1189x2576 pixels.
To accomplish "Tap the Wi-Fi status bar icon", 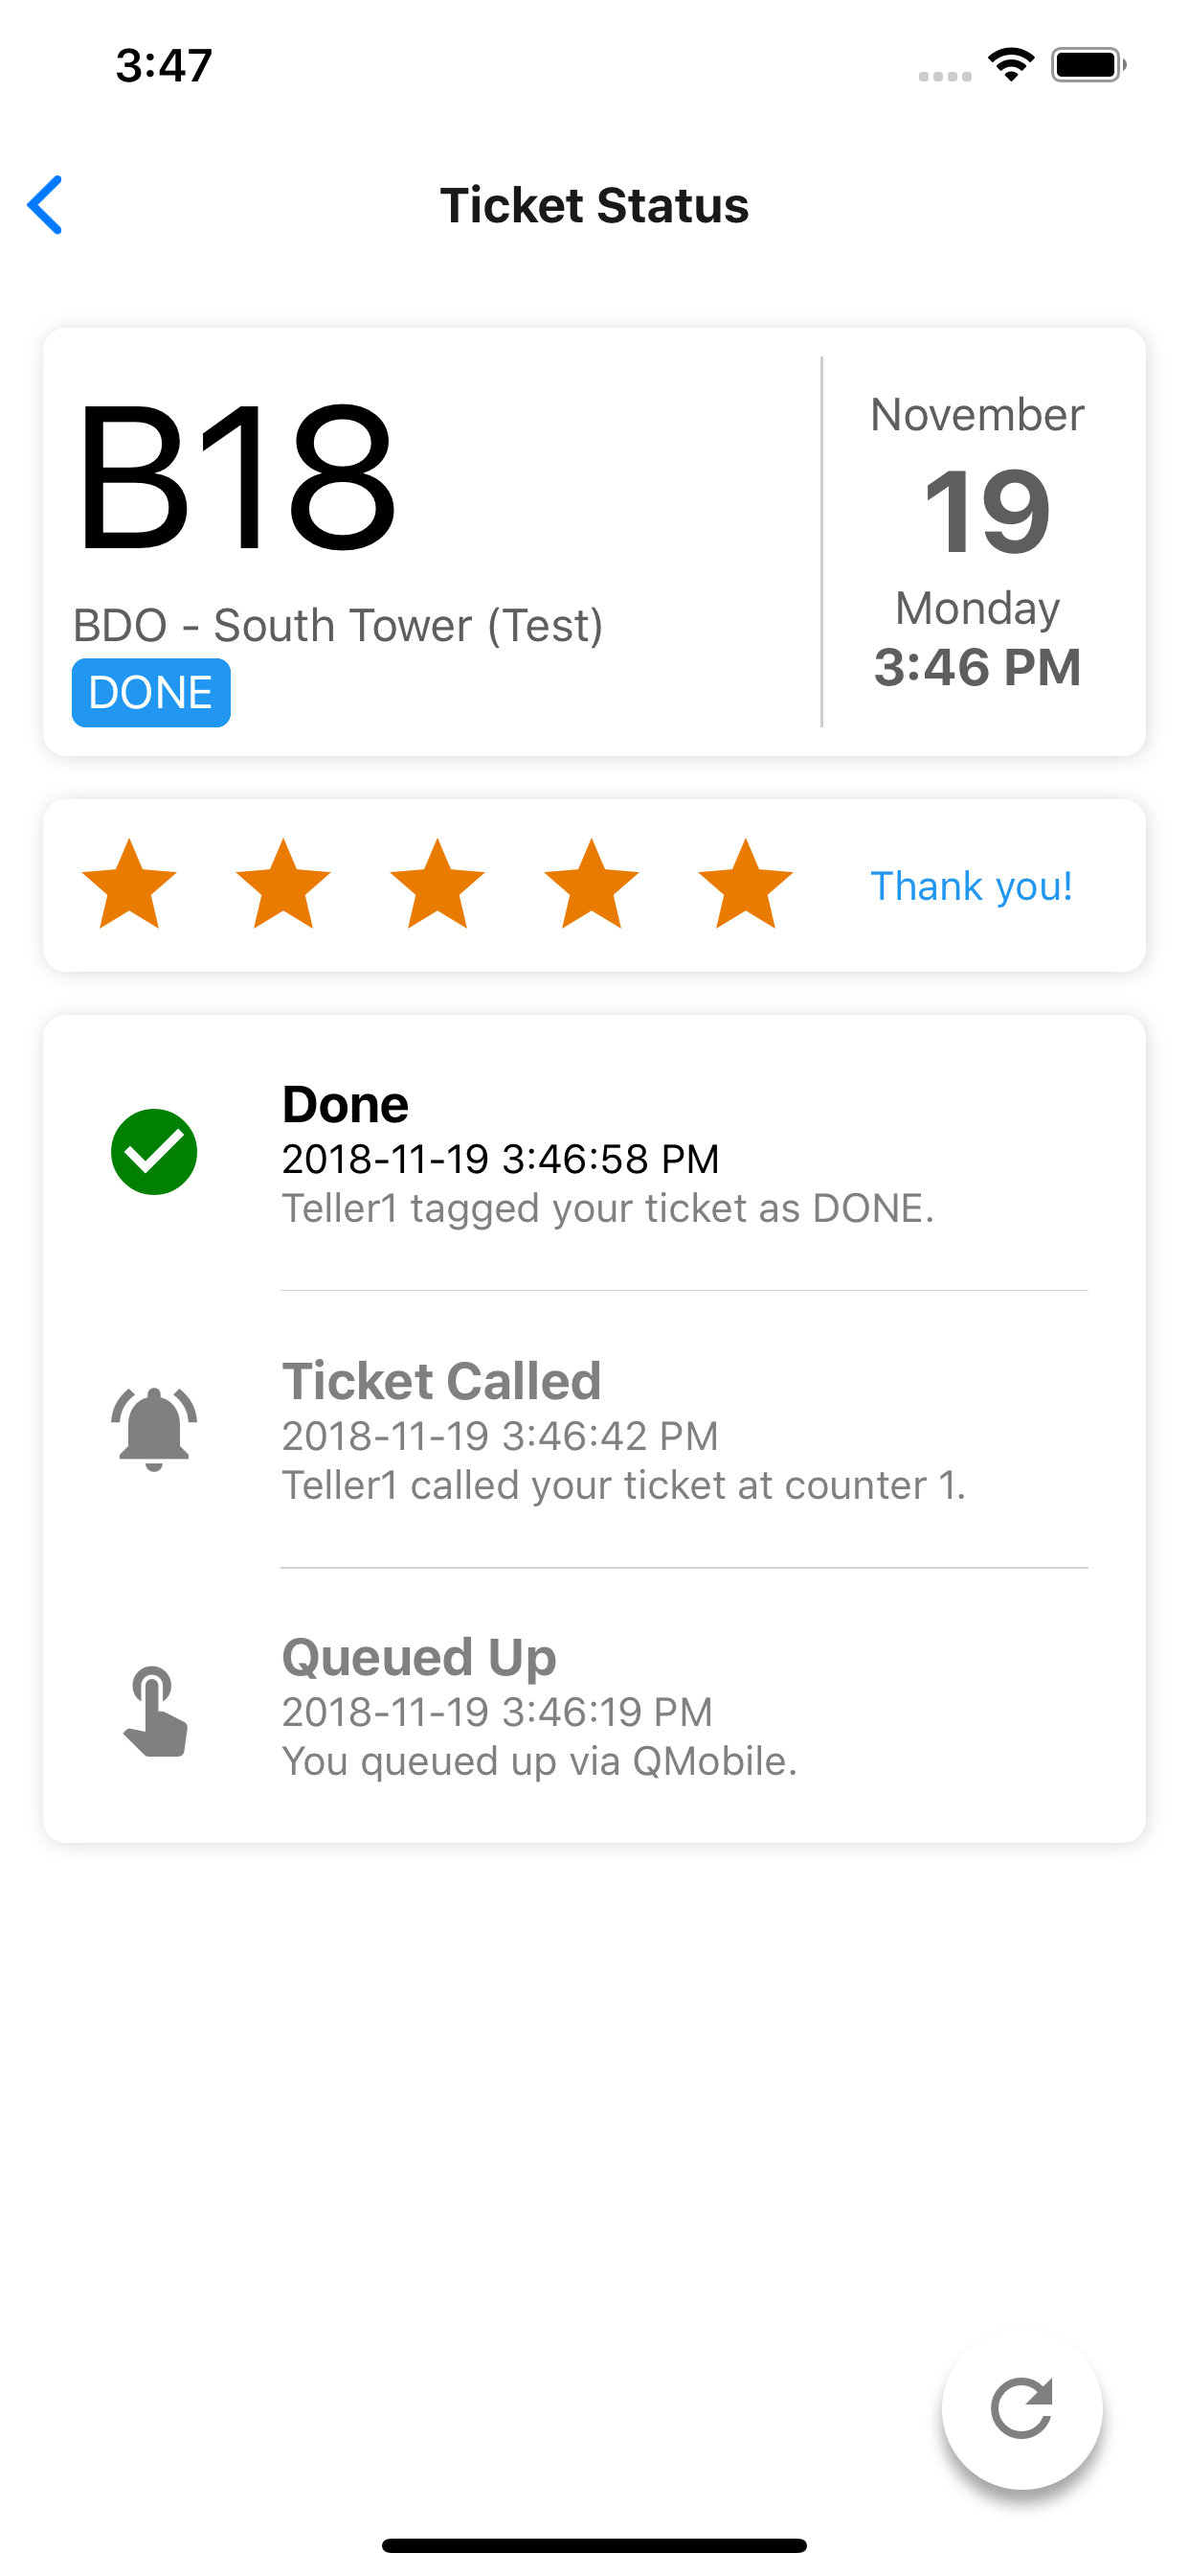I will 1011,65.
